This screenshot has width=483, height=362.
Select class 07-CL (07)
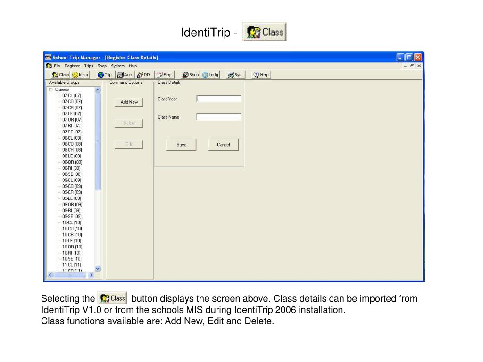tap(72, 95)
